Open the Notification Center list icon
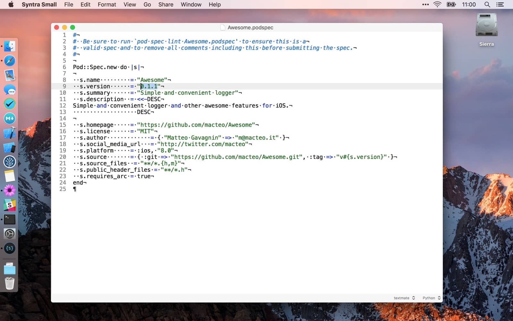Viewport: 513px width, 321px height. [x=500, y=4]
